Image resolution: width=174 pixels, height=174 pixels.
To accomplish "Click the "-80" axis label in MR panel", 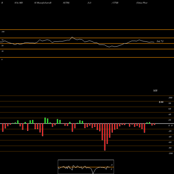I will click(x=170, y=148).
